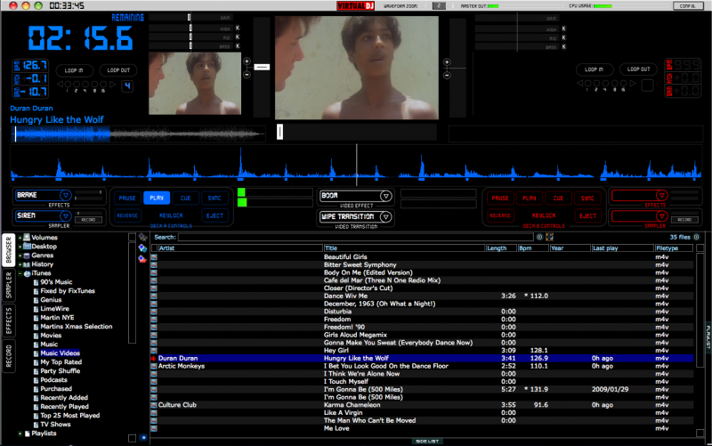
Task: Click deck B loop expand right arrow
Action: coord(633,84)
